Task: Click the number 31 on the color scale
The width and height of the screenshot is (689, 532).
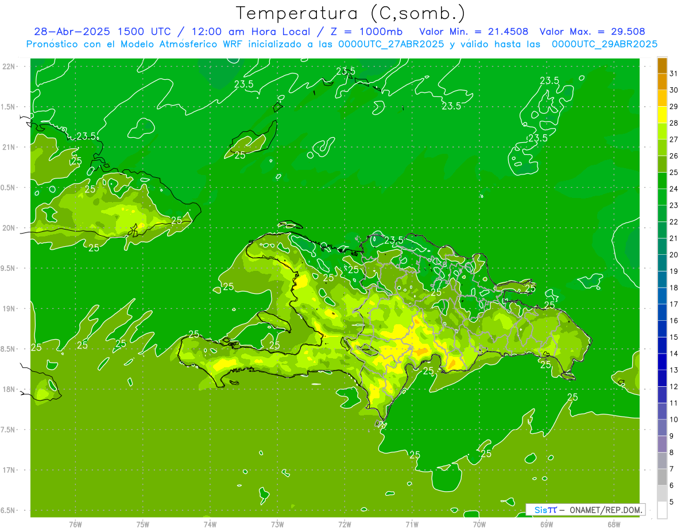Action: tap(674, 73)
